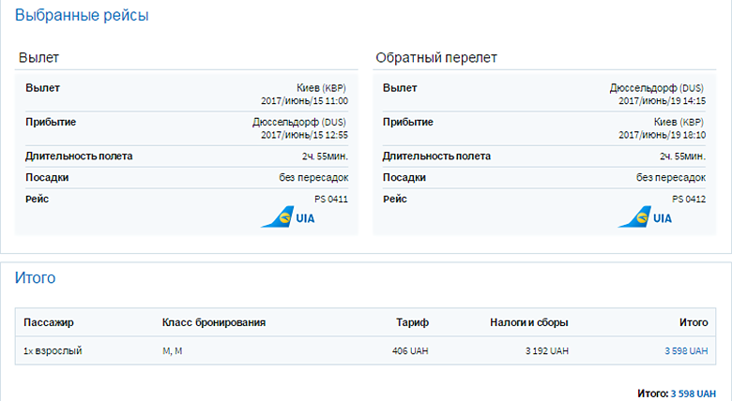The image size is (732, 401).
Task: Click the 406 UAH tariff value
Action: click(x=410, y=350)
